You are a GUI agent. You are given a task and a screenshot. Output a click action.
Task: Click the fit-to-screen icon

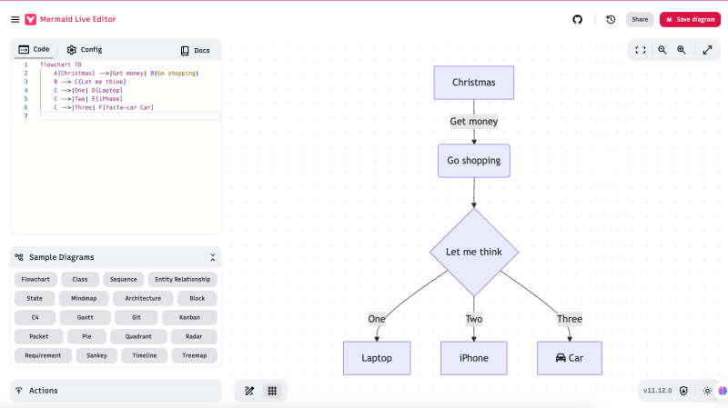click(641, 50)
